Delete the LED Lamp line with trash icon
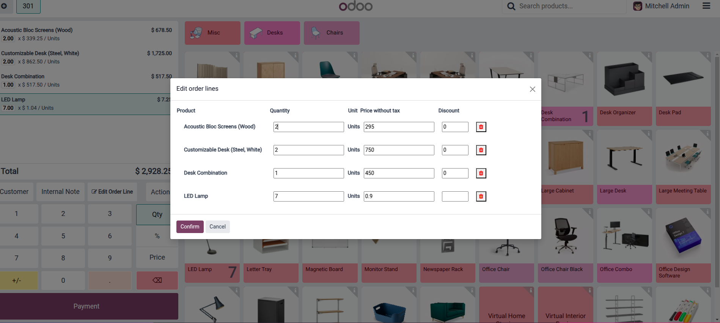This screenshot has width=720, height=323. [481, 196]
